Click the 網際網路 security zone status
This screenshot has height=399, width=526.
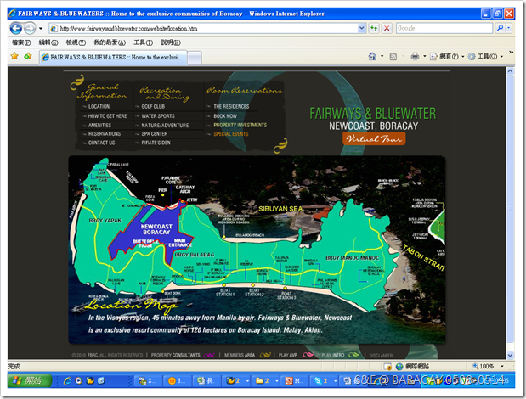coord(413,366)
